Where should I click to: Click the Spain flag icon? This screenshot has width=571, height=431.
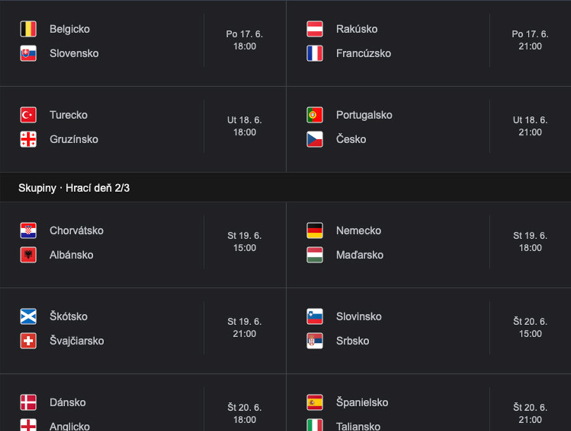coord(315,402)
